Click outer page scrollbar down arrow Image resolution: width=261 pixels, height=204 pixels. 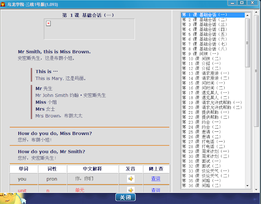click(x=257, y=190)
